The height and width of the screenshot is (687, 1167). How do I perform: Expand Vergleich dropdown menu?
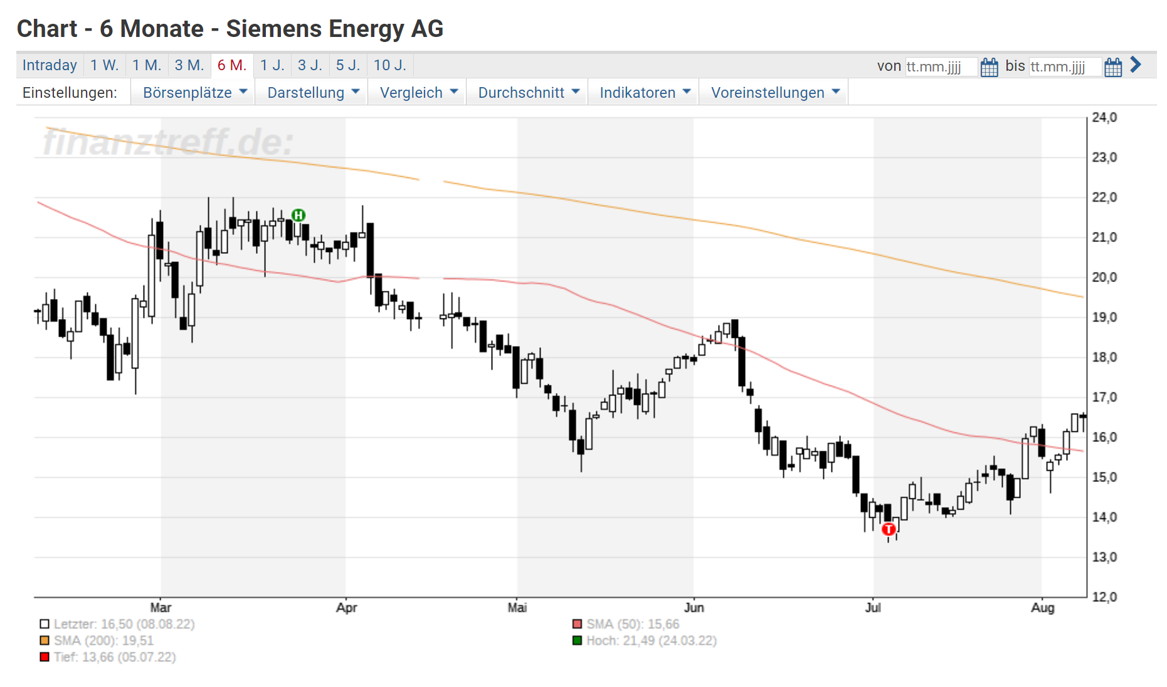pyautogui.click(x=418, y=92)
